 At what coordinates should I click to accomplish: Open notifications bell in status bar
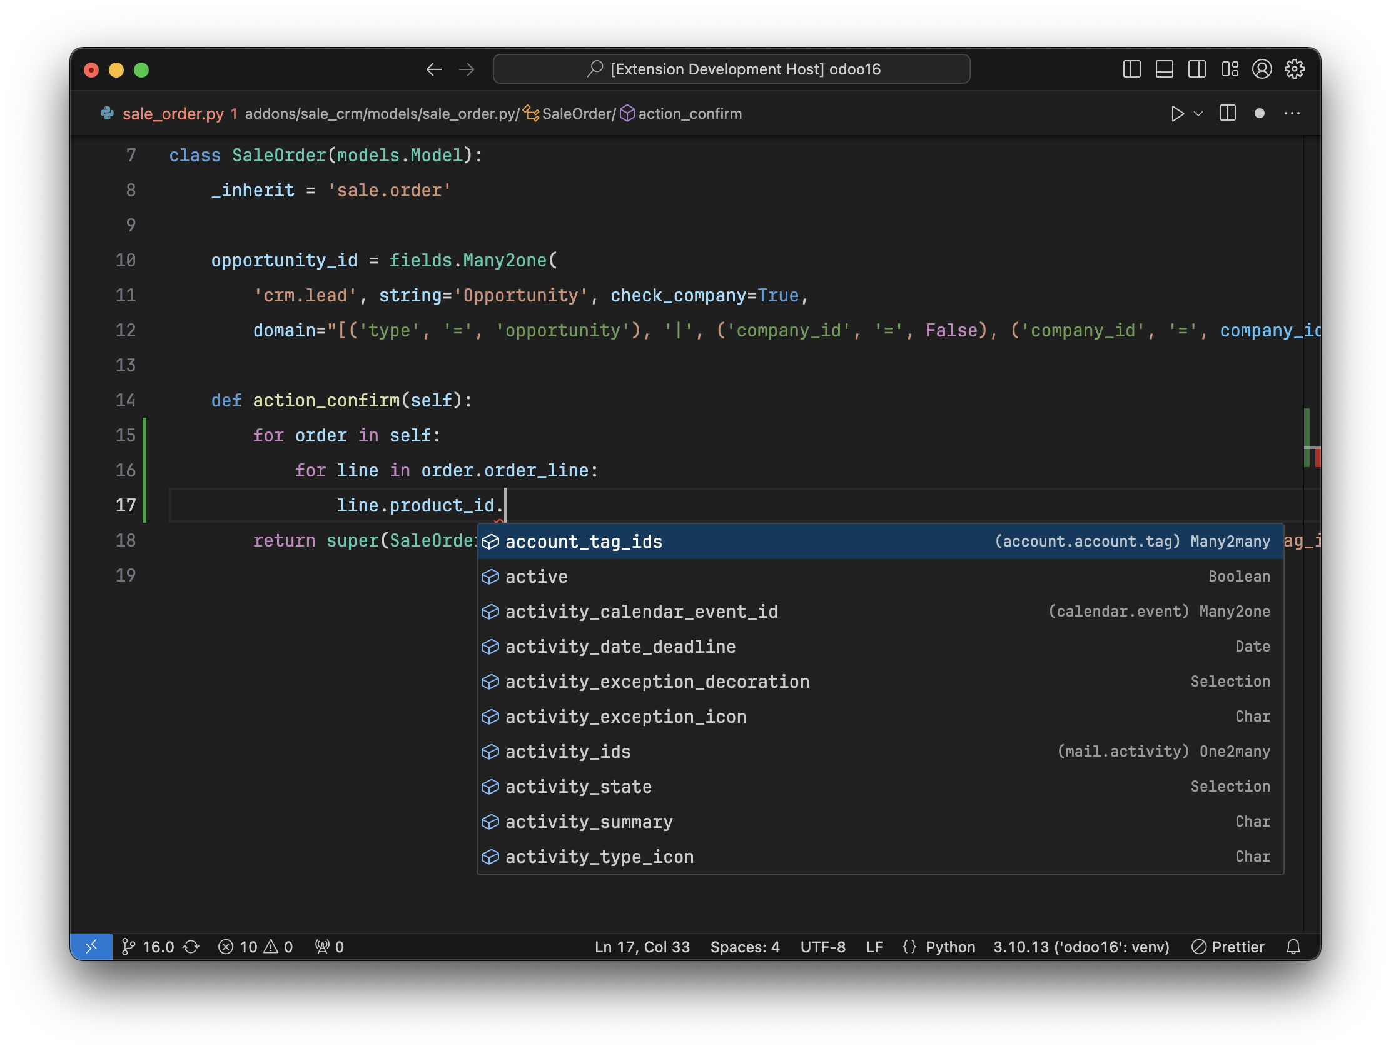(1293, 947)
